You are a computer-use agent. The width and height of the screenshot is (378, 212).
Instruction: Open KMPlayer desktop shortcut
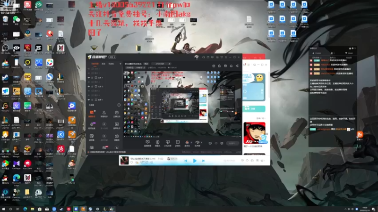coord(16,164)
